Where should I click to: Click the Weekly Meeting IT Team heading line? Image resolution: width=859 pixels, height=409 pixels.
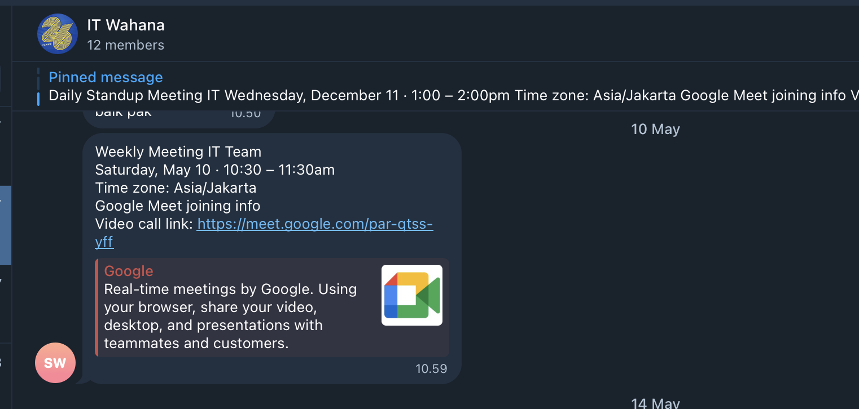click(x=178, y=152)
